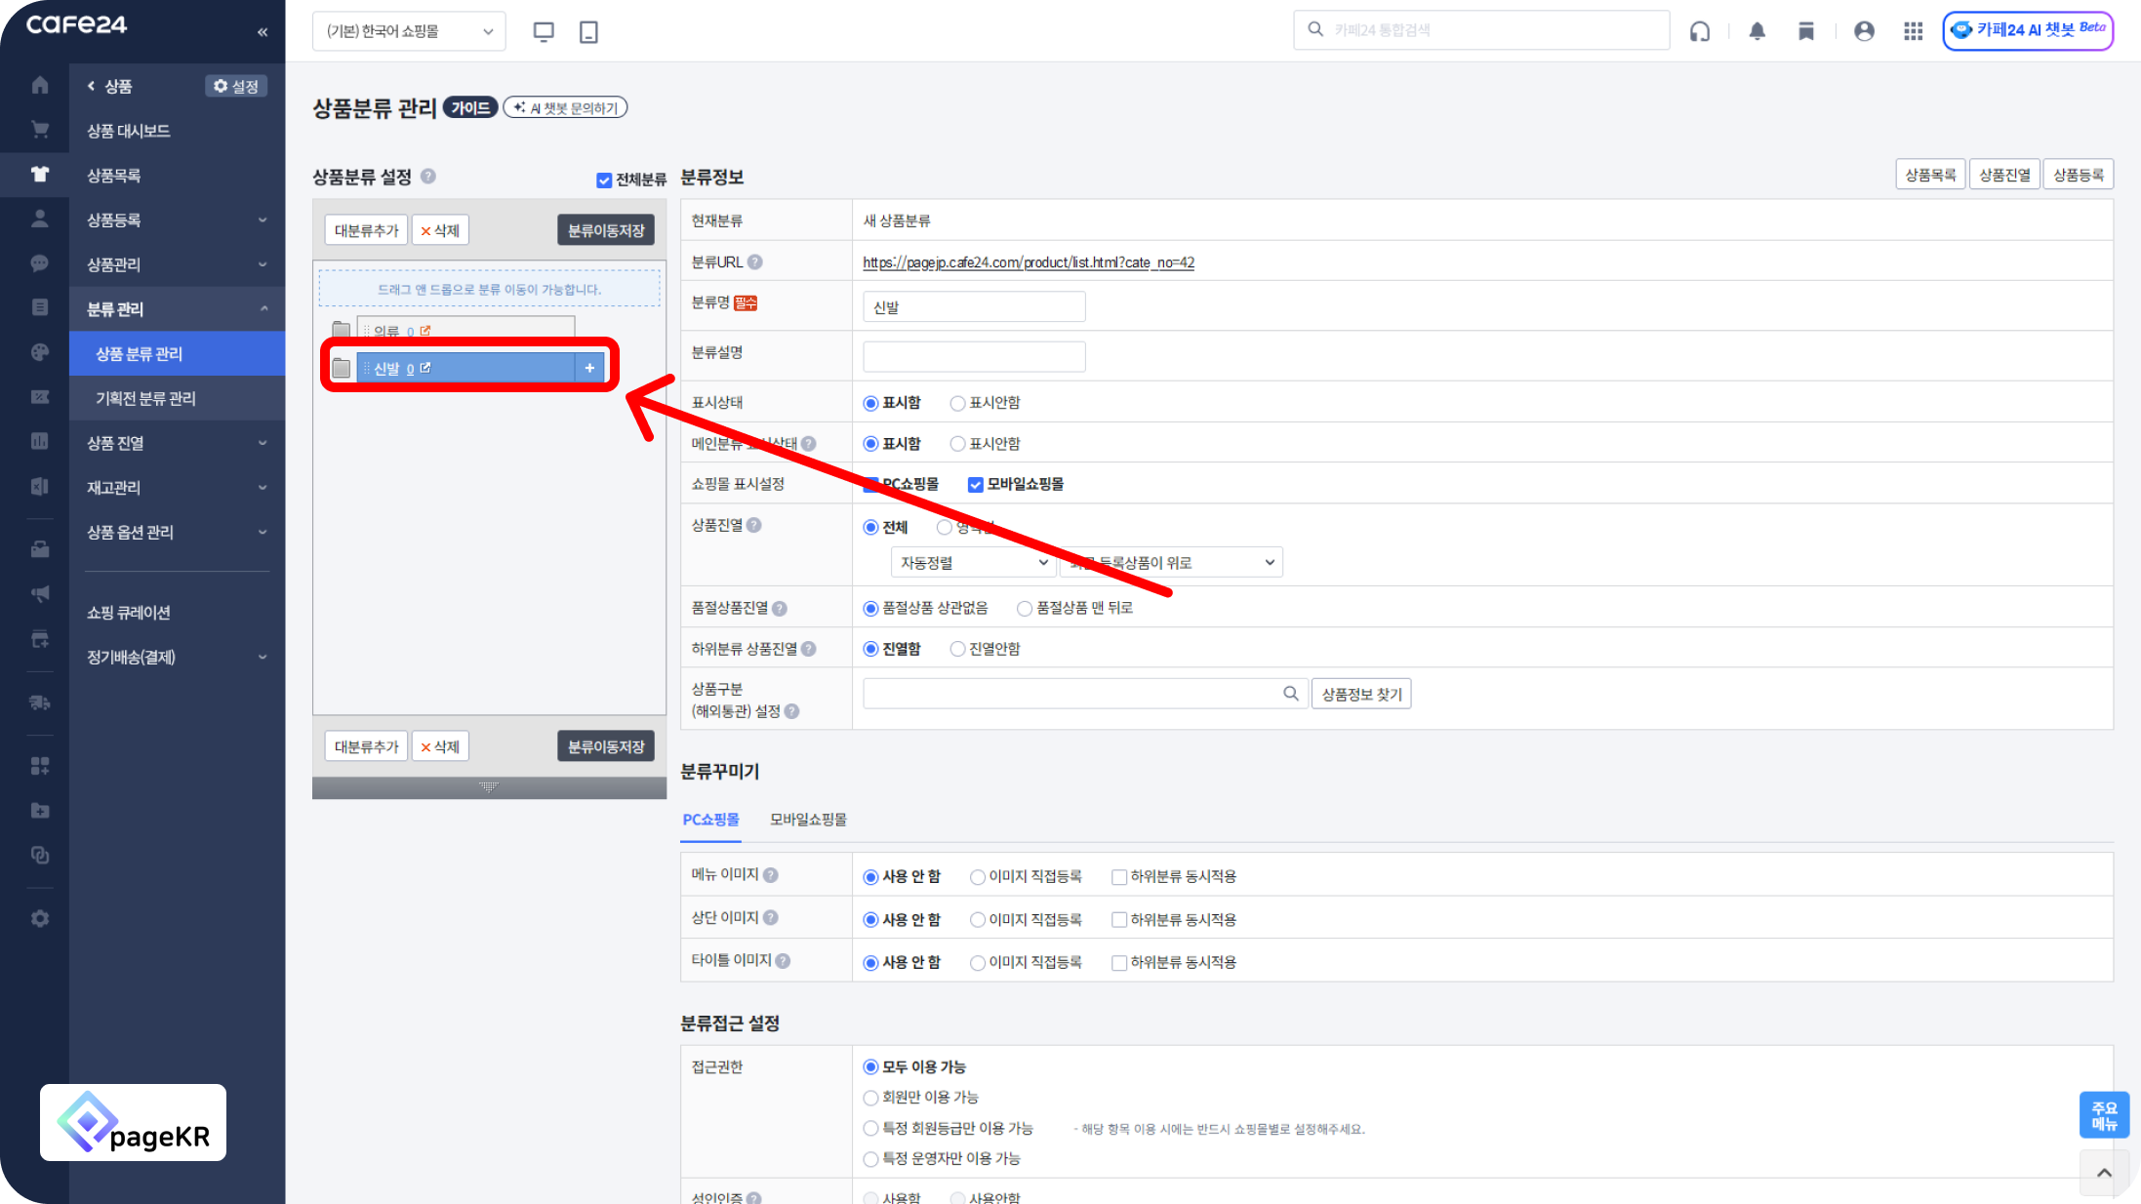Collapse sidebar with double-chevron icon

tap(263, 32)
